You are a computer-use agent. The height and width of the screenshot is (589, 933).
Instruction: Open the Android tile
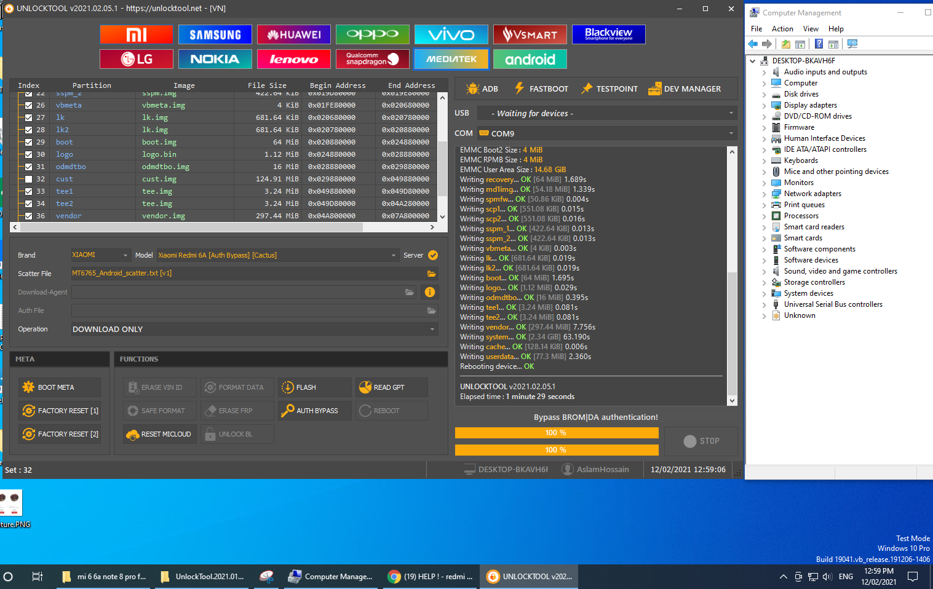pos(530,59)
